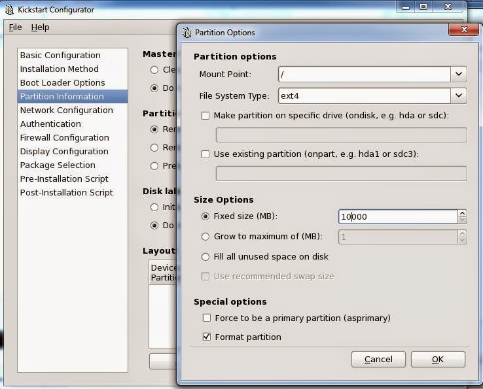Click the Partition Options dialog title icon
This screenshot has width=483, height=389.
pos(187,32)
